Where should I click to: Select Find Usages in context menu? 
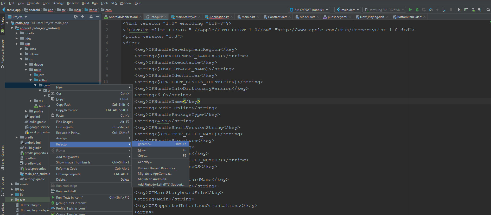pos(91,122)
